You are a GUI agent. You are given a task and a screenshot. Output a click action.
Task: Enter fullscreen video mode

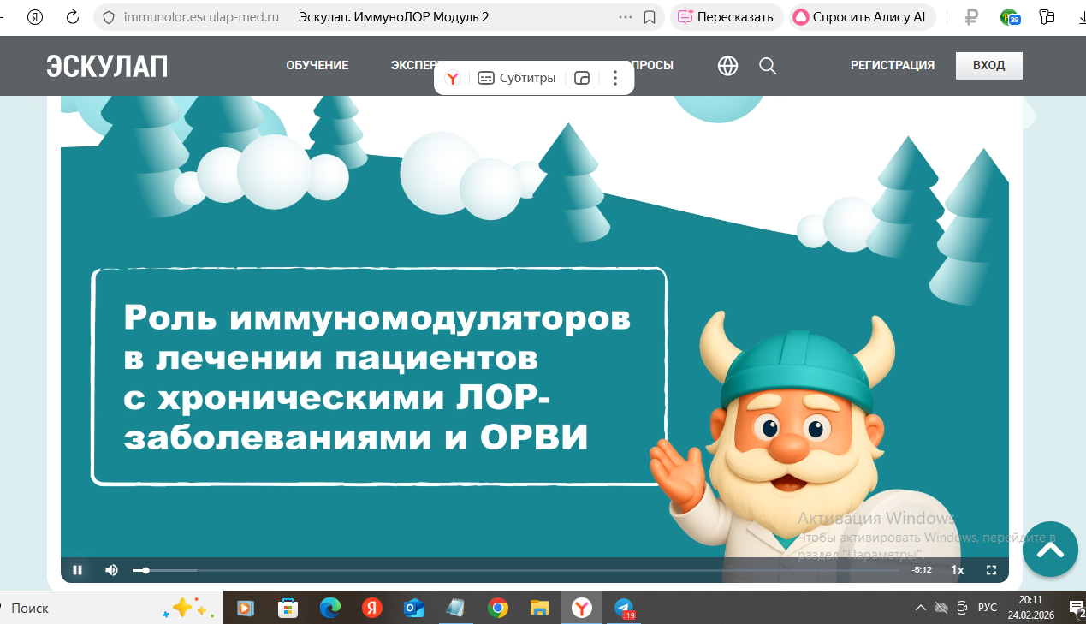click(x=991, y=570)
